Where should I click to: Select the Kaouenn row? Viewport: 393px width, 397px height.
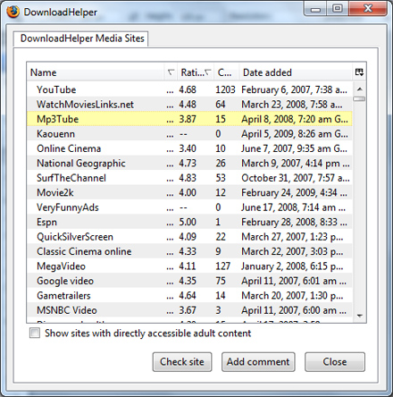pyautogui.click(x=189, y=133)
